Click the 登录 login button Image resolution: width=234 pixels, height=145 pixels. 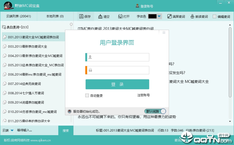[117, 84]
